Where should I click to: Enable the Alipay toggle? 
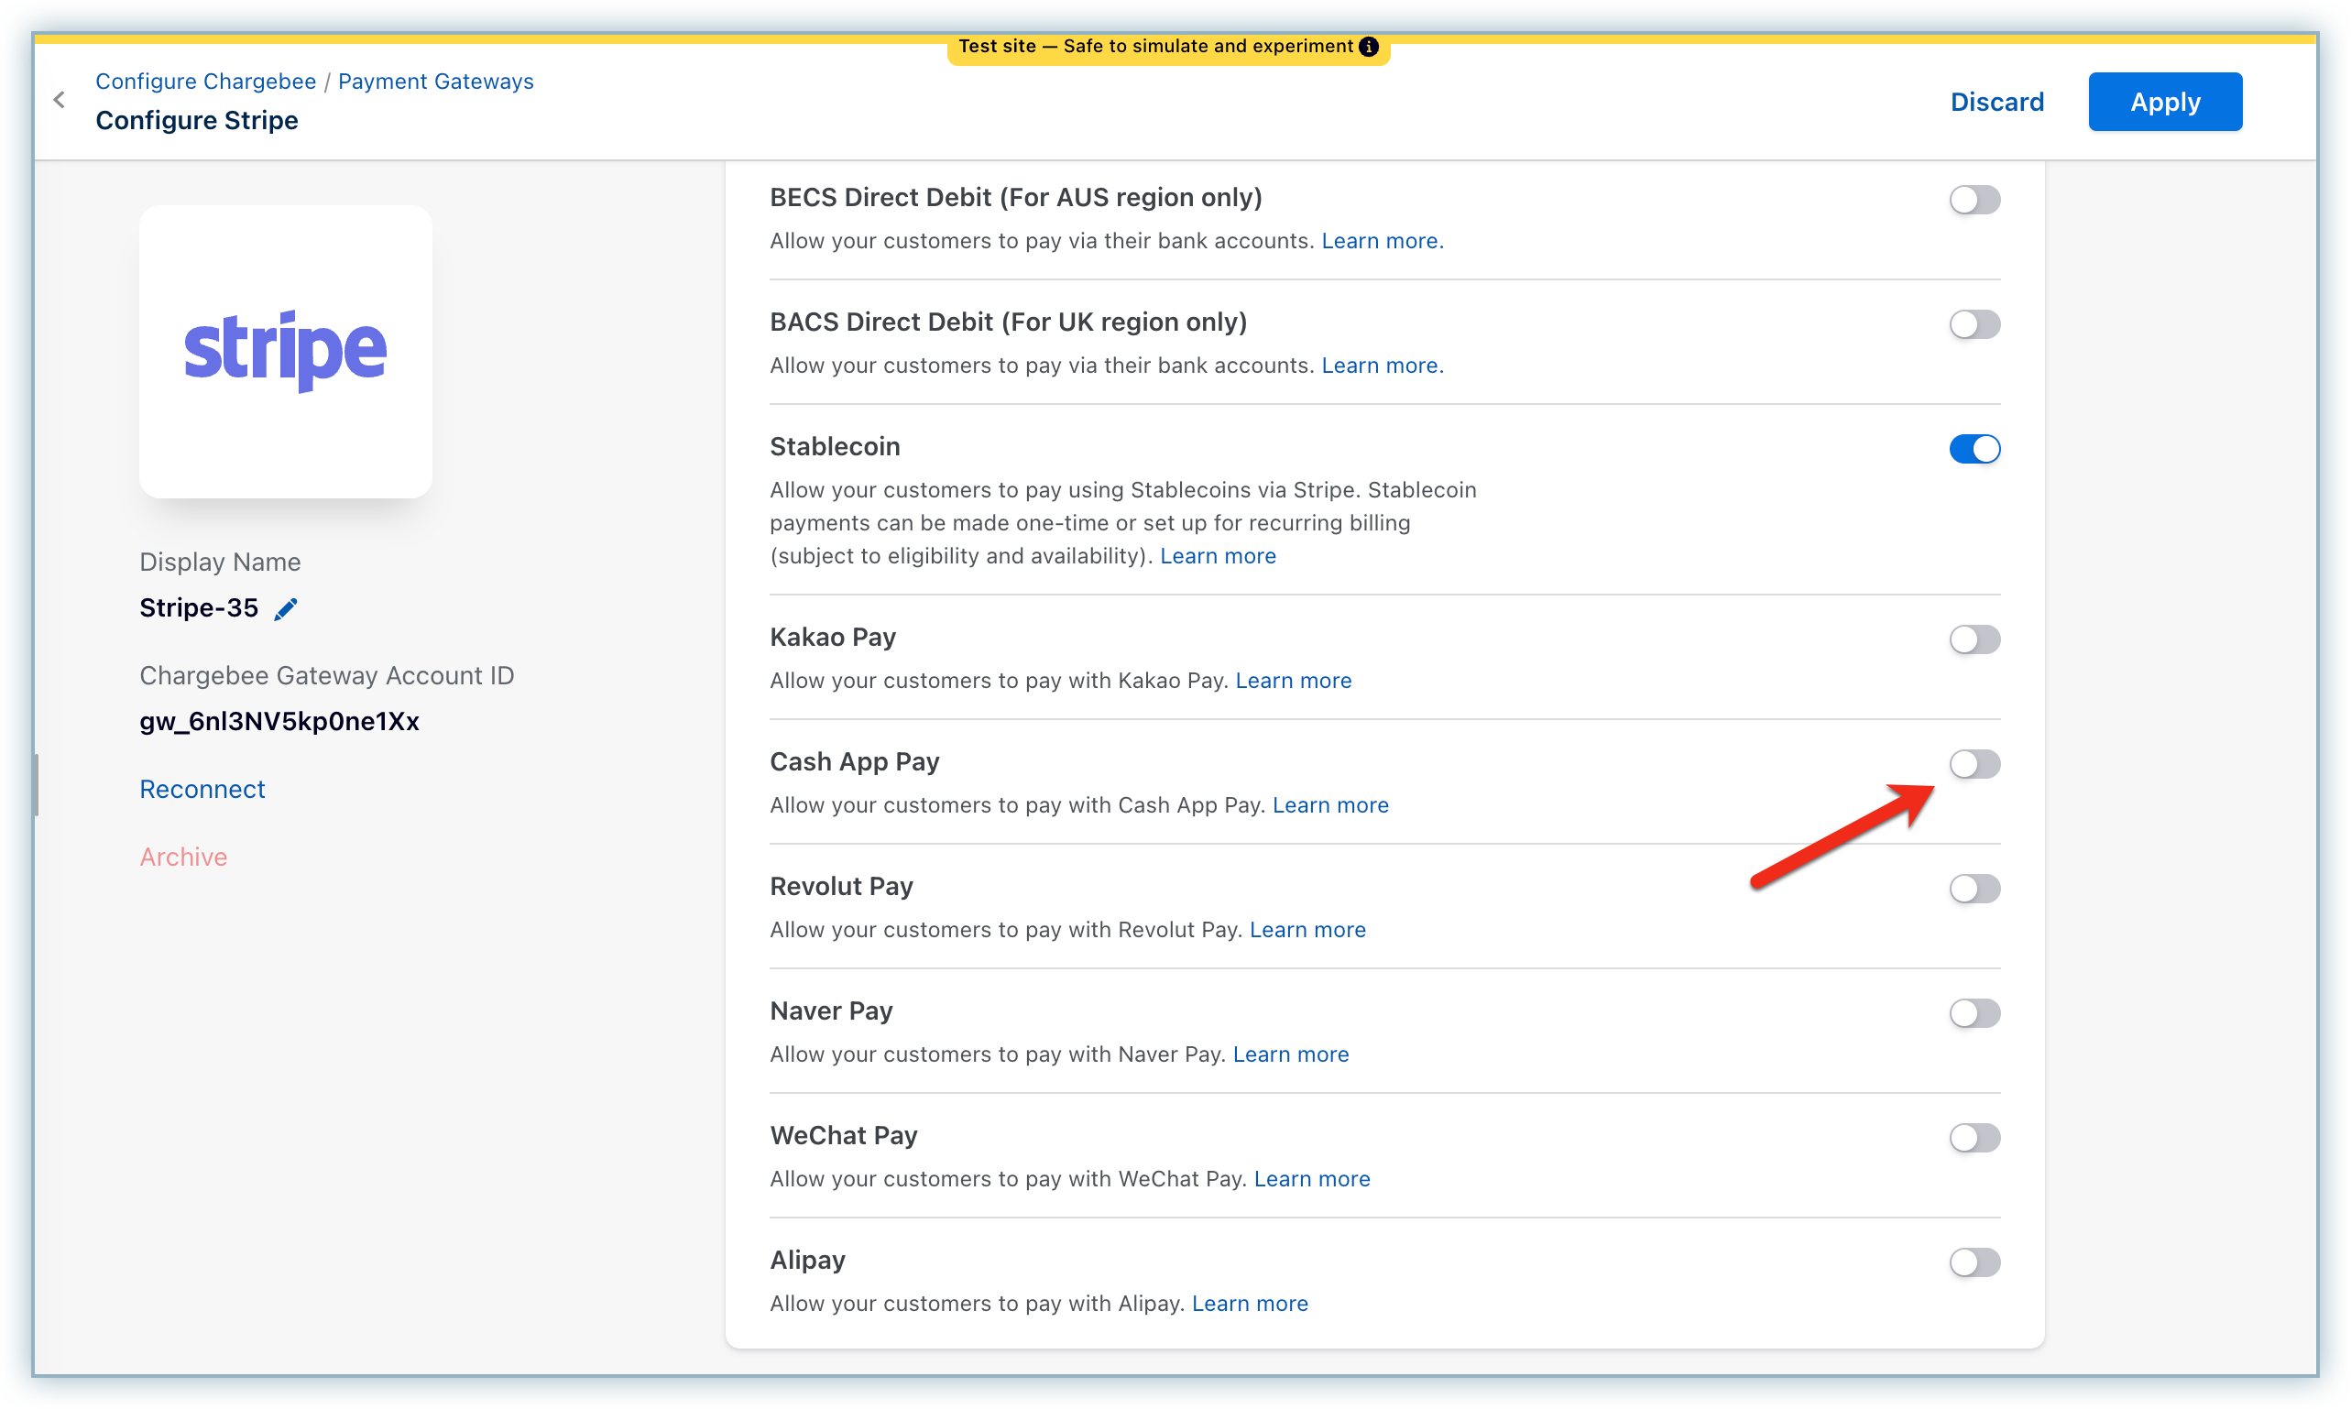click(1974, 1262)
